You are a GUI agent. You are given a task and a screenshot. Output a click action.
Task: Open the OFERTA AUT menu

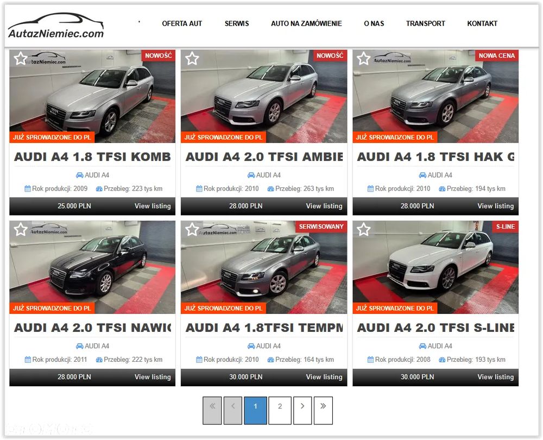coord(182,23)
